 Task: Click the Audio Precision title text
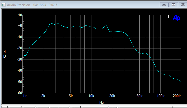tap(18, 5)
